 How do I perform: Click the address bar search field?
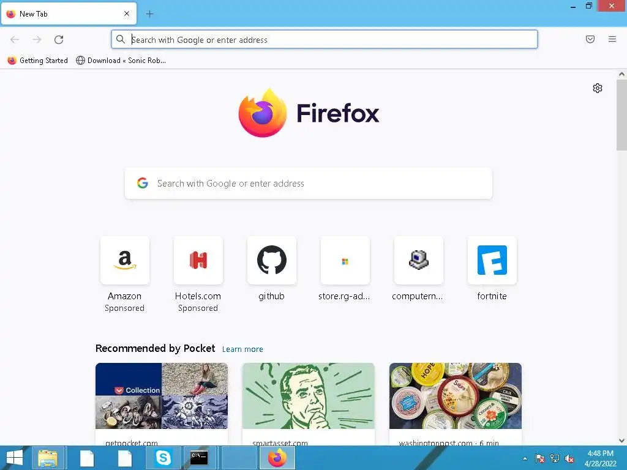[325, 40]
